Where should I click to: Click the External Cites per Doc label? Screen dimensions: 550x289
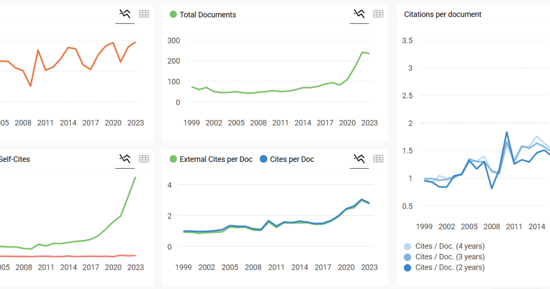(x=216, y=159)
